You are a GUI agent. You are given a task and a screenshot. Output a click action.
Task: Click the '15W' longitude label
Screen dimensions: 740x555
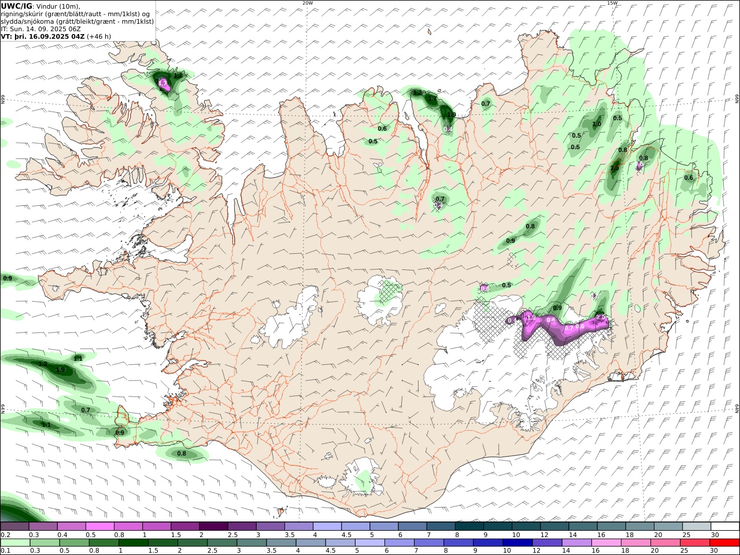click(x=612, y=3)
